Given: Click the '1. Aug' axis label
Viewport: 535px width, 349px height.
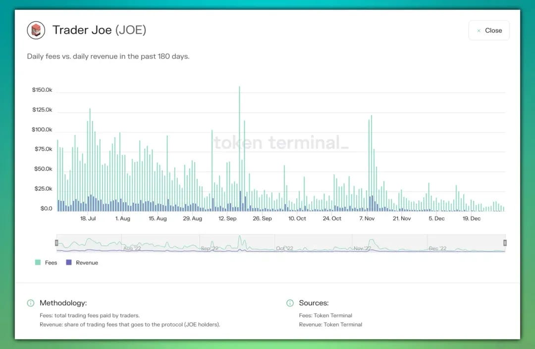Looking at the screenshot, I should pos(122,219).
